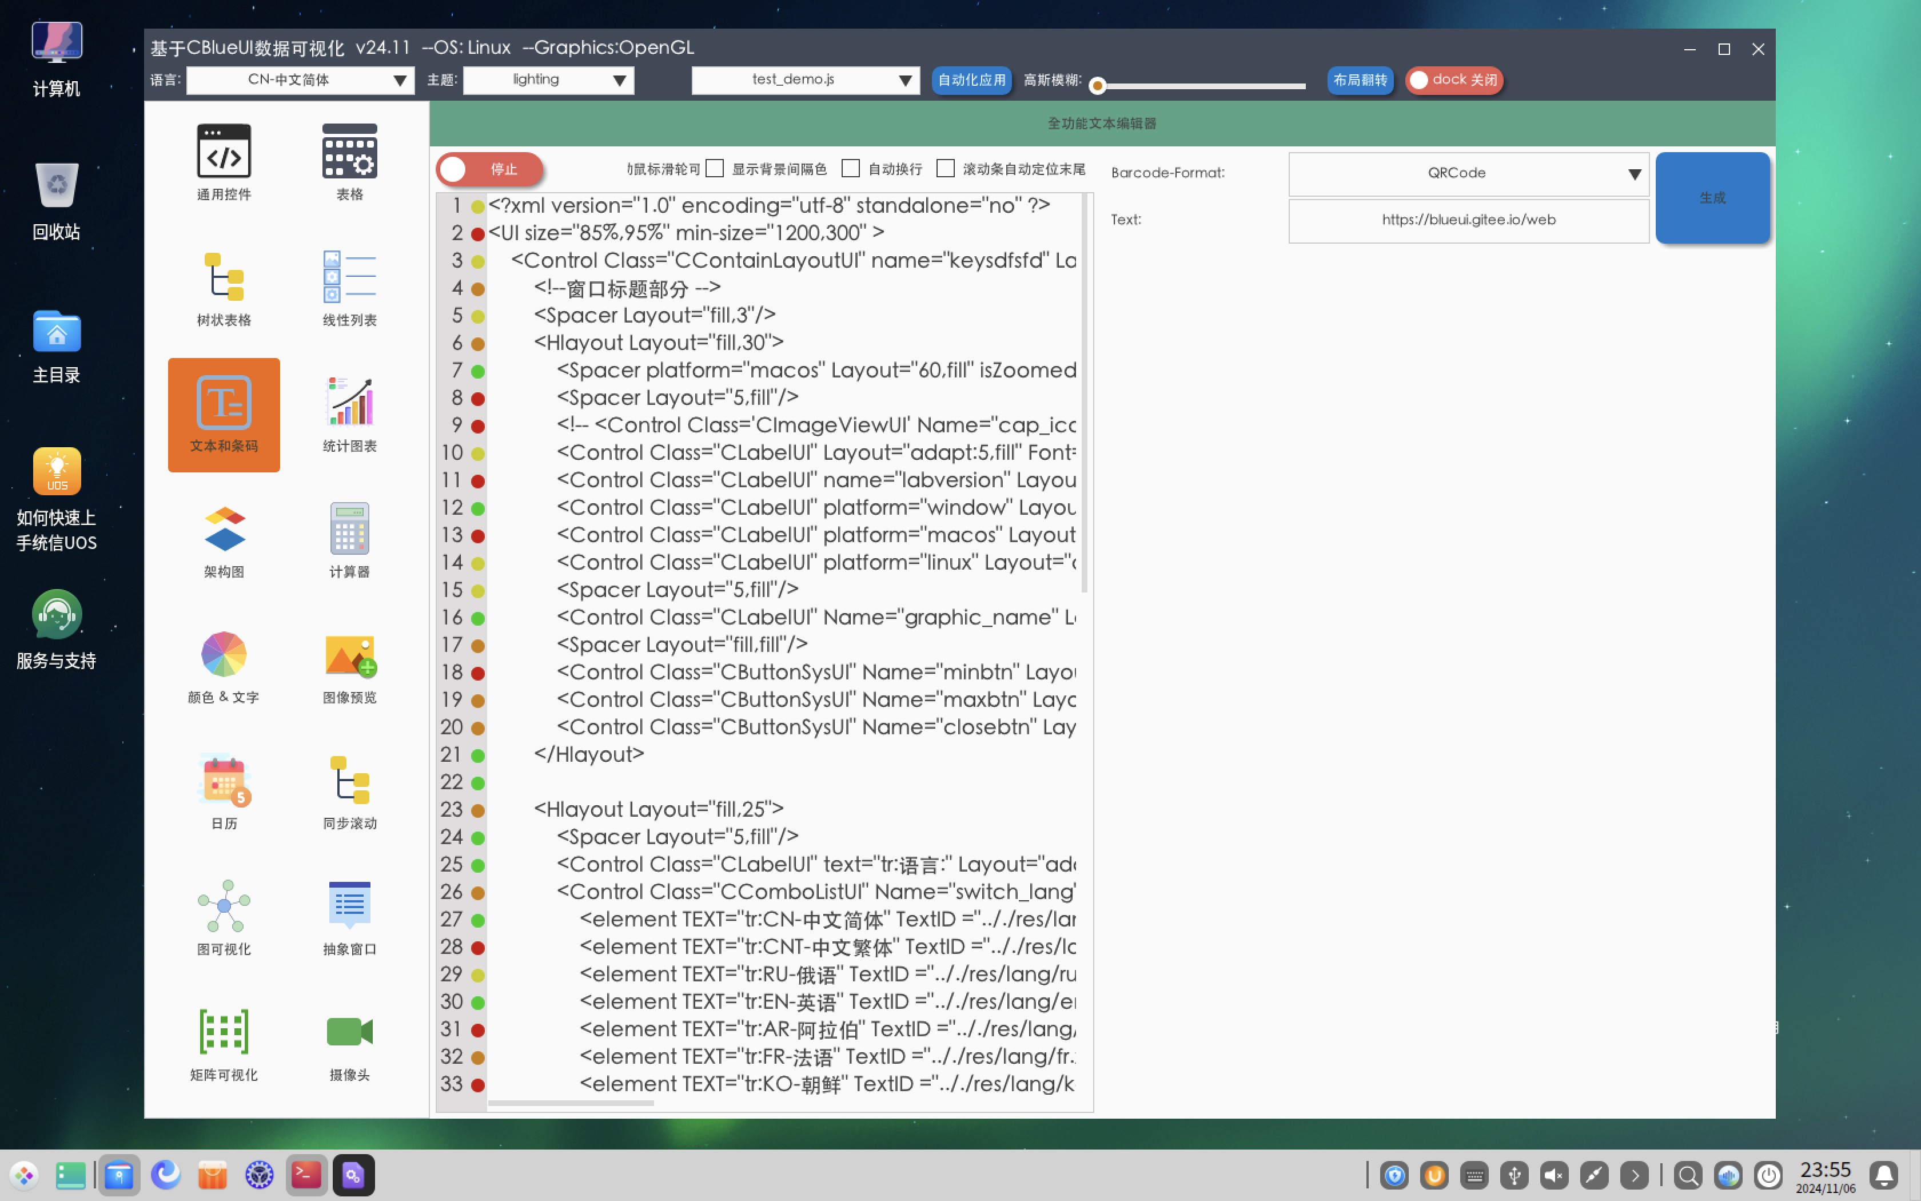Click the 自动化应用 button
This screenshot has width=1921, height=1201.
971,80
